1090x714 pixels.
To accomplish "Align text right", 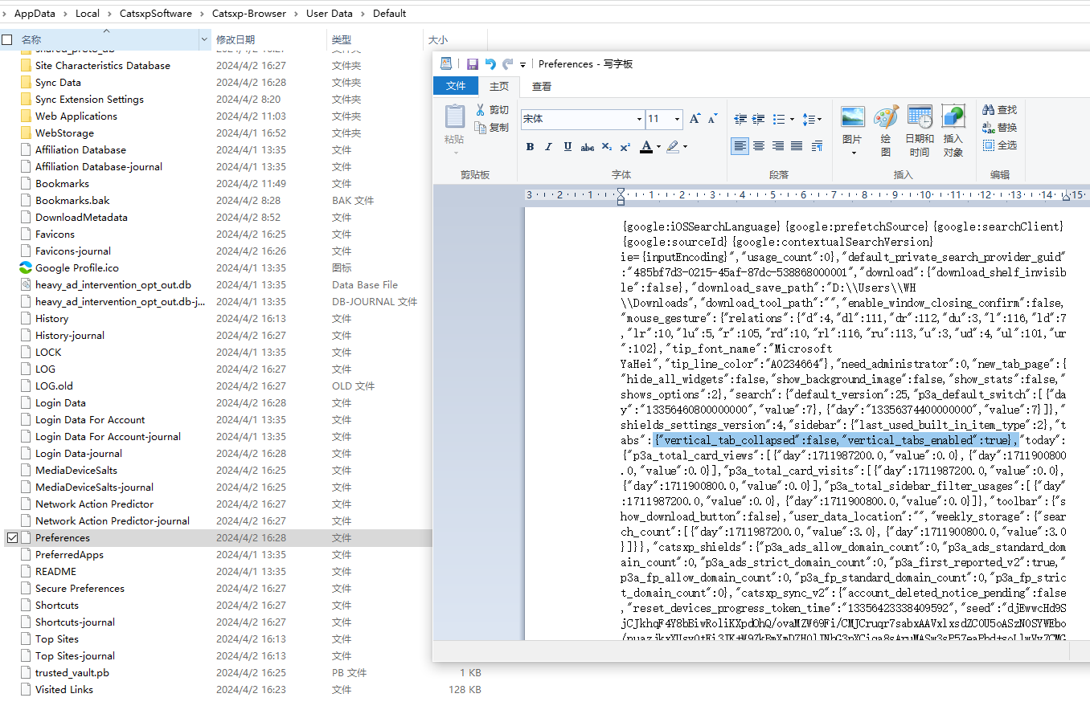I will tap(777, 146).
